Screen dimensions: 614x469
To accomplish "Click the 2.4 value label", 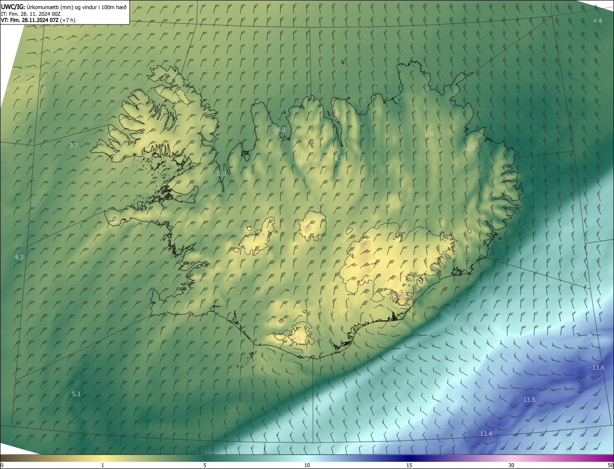I will click(429, 134).
